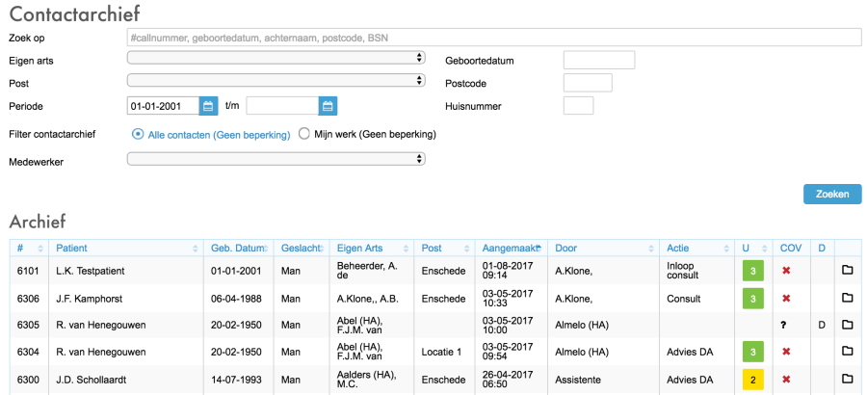This screenshot has height=395, width=867.
Task: Open calendar picker for Periode start date
Action: (x=208, y=106)
